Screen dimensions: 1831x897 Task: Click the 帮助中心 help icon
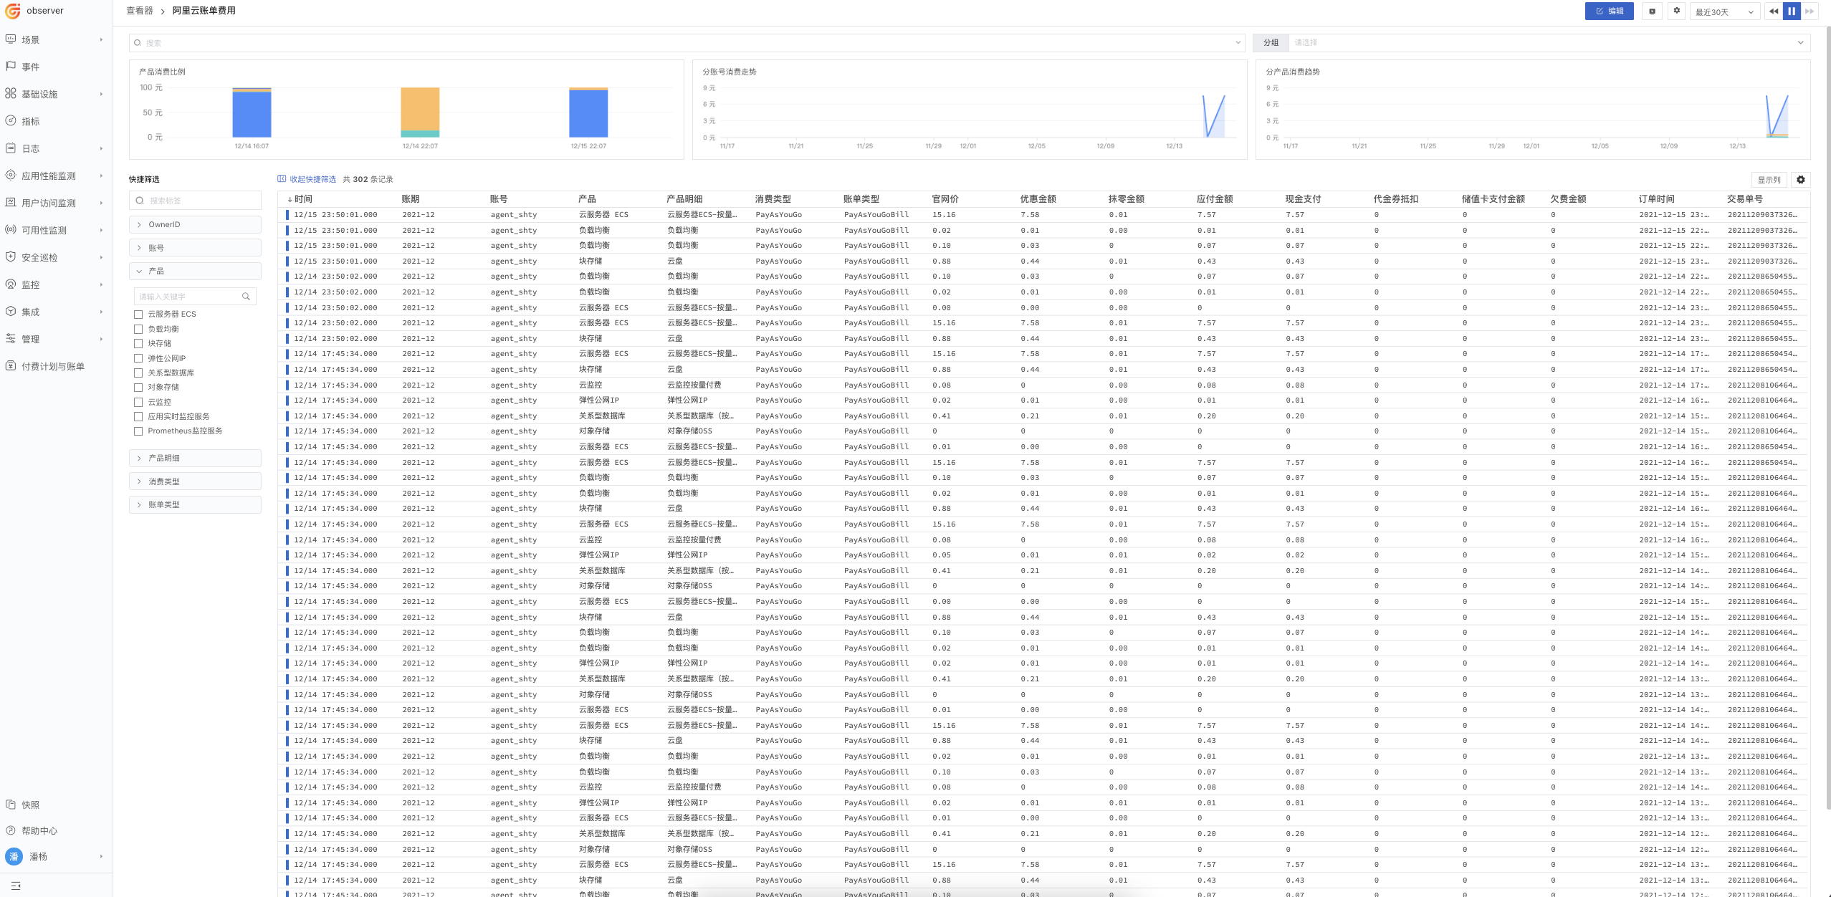[x=11, y=830]
